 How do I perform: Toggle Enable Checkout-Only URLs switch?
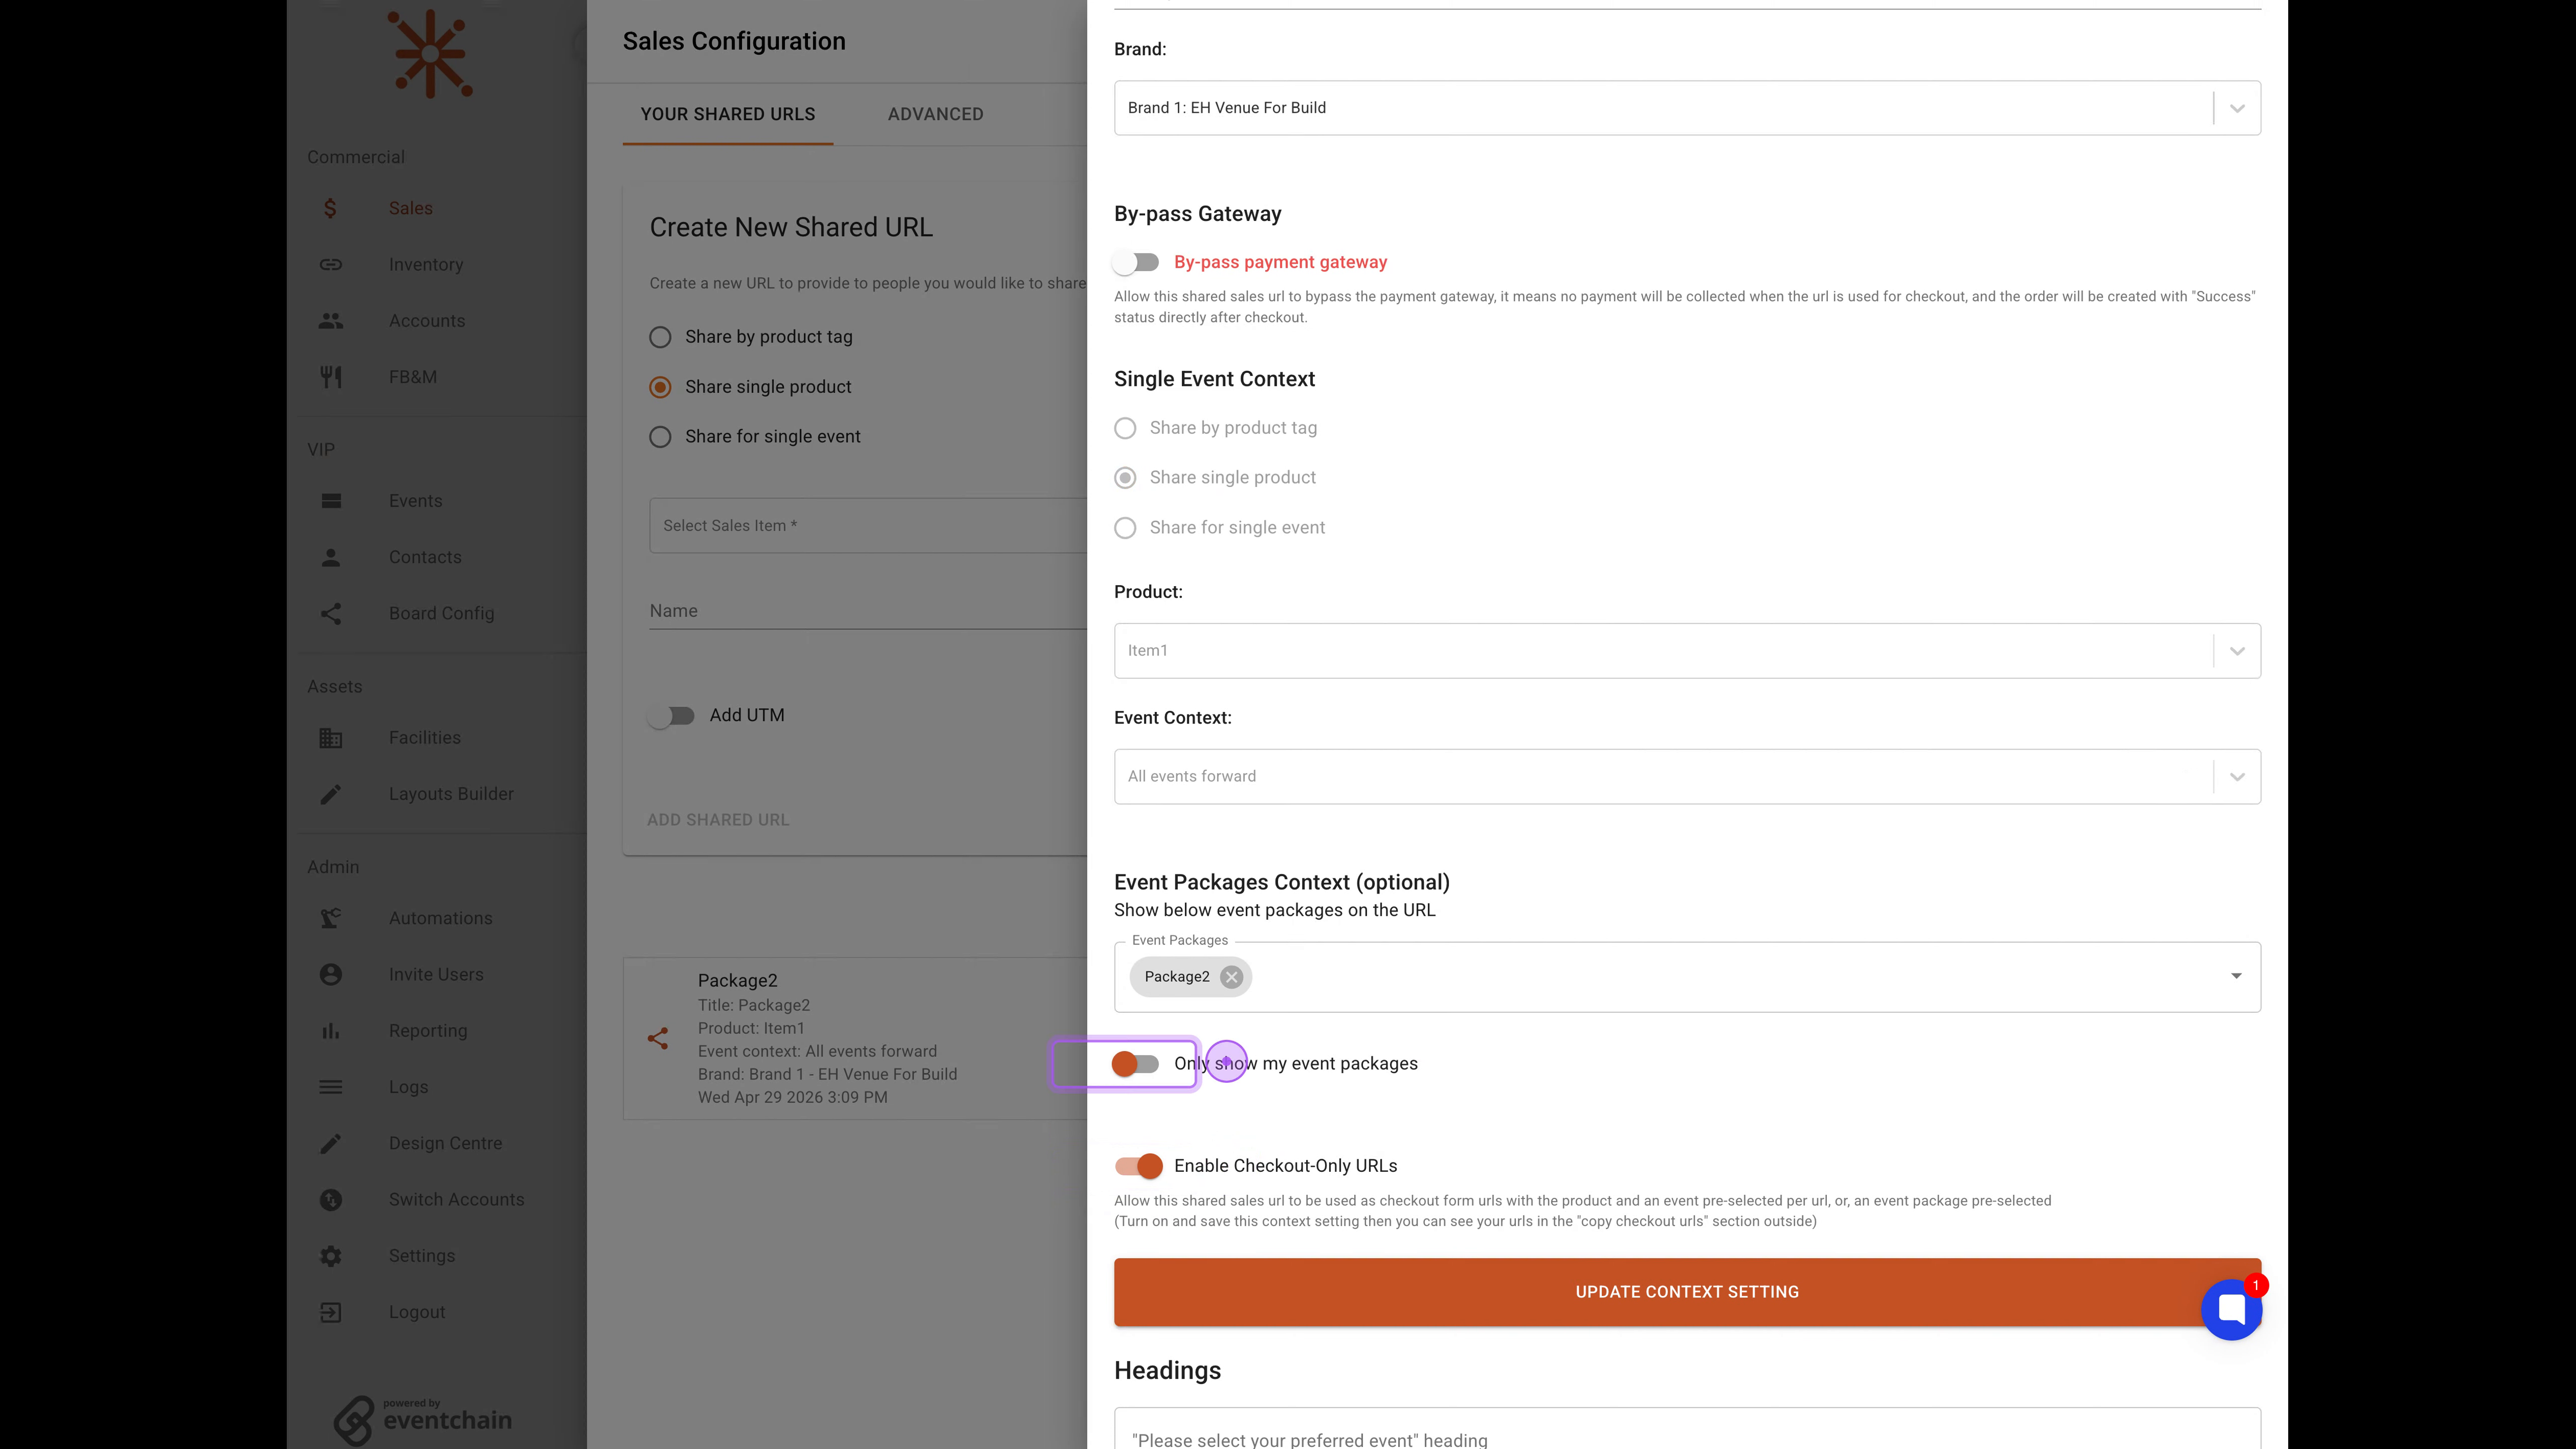click(1138, 1166)
